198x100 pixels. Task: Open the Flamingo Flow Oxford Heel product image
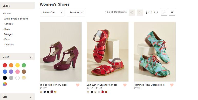click(x=155, y=52)
